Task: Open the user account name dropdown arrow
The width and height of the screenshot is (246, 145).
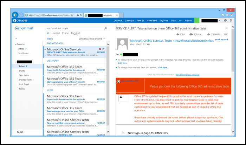Action: pyautogui.click(x=220, y=21)
